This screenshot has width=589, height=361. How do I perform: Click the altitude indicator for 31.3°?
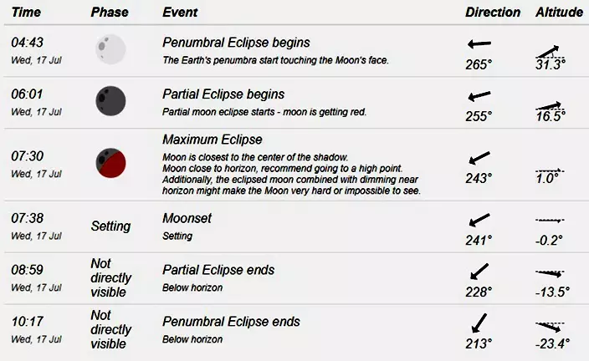tap(550, 52)
